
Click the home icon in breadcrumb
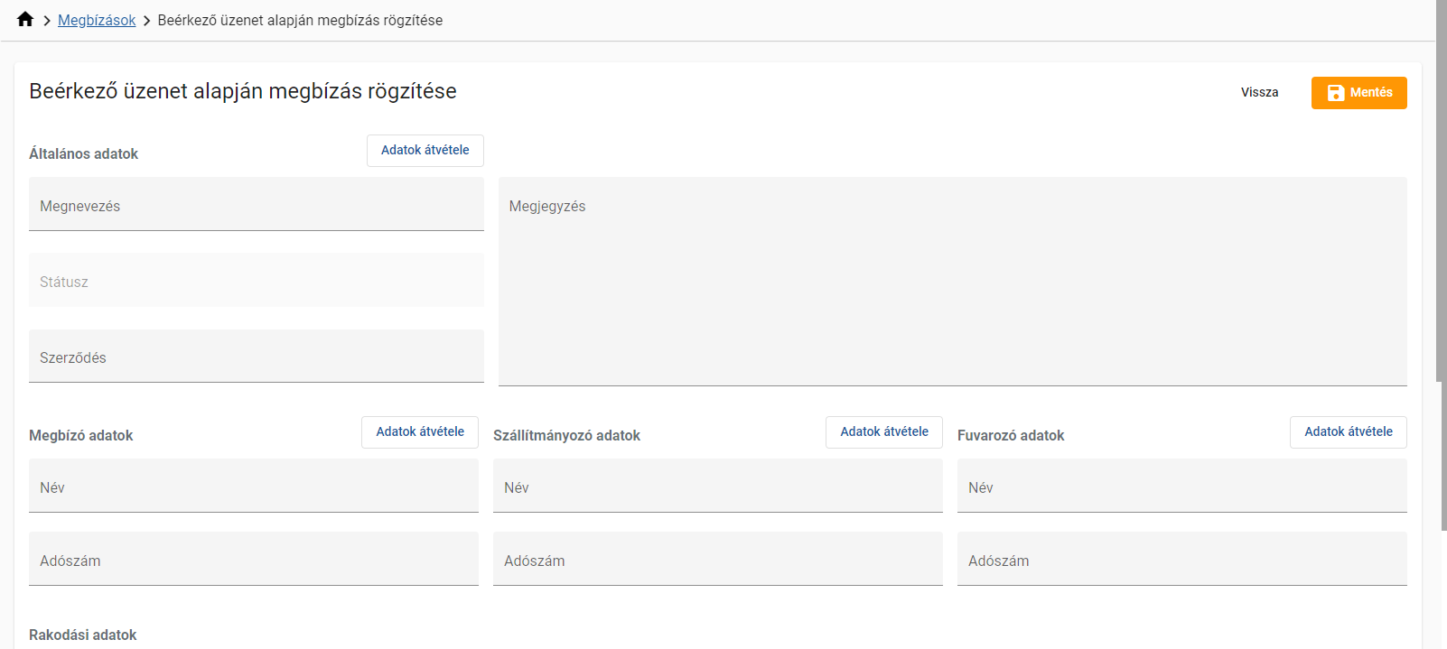click(x=25, y=20)
